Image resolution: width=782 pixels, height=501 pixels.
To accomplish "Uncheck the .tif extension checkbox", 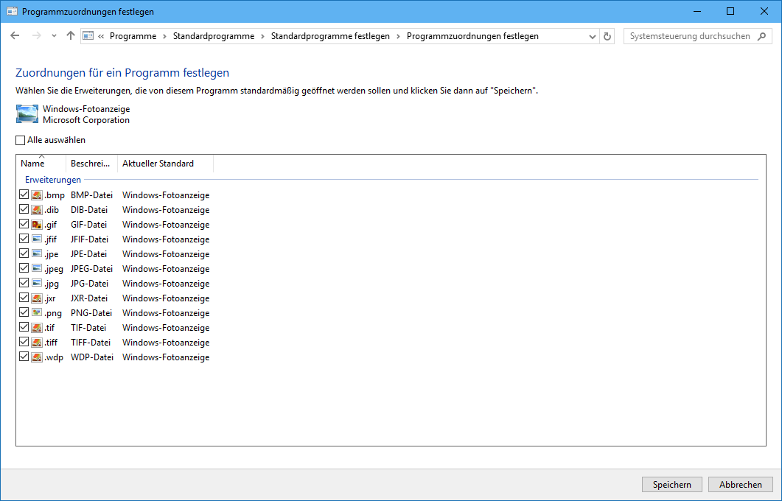I will click(x=24, y=327).
